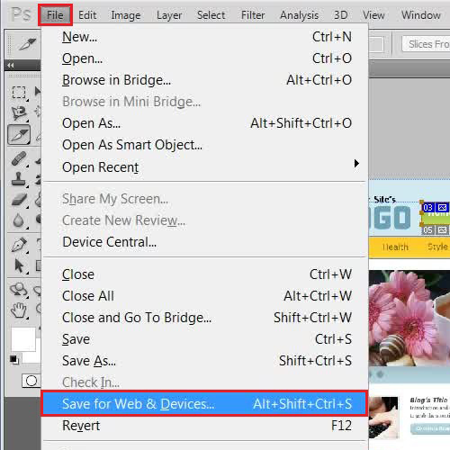The width and height of the screenshot is (450, 450).
Task: Select Device Central... menu entry
Action: [x=205, y=242]
